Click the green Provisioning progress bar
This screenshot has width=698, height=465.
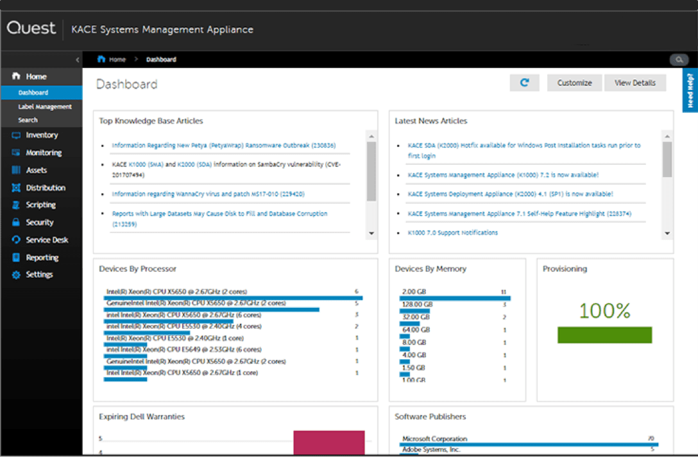[x=604, y=335]
